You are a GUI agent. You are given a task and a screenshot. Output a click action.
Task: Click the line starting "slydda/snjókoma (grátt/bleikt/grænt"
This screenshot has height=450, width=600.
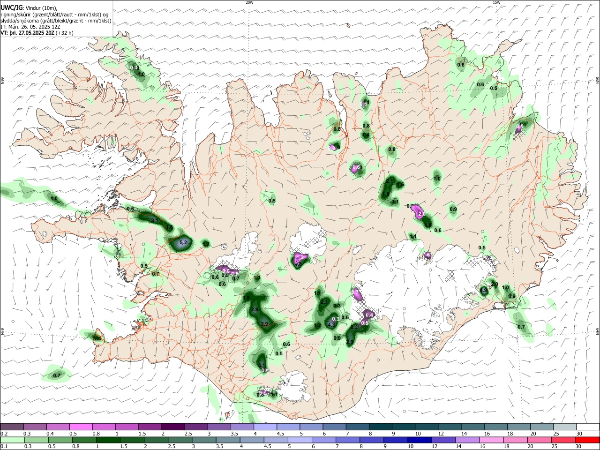click(x=56, y=21)
